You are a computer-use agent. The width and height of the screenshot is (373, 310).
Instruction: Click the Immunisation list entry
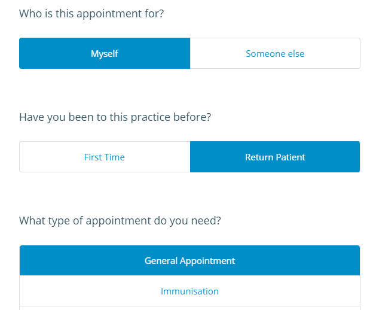[x=189, y=291]
